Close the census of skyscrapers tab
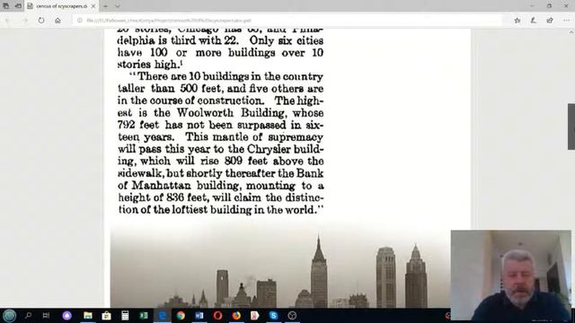 [x=93, y=6]
